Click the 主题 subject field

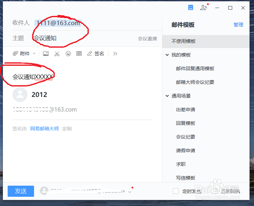(x=84, y=38)
